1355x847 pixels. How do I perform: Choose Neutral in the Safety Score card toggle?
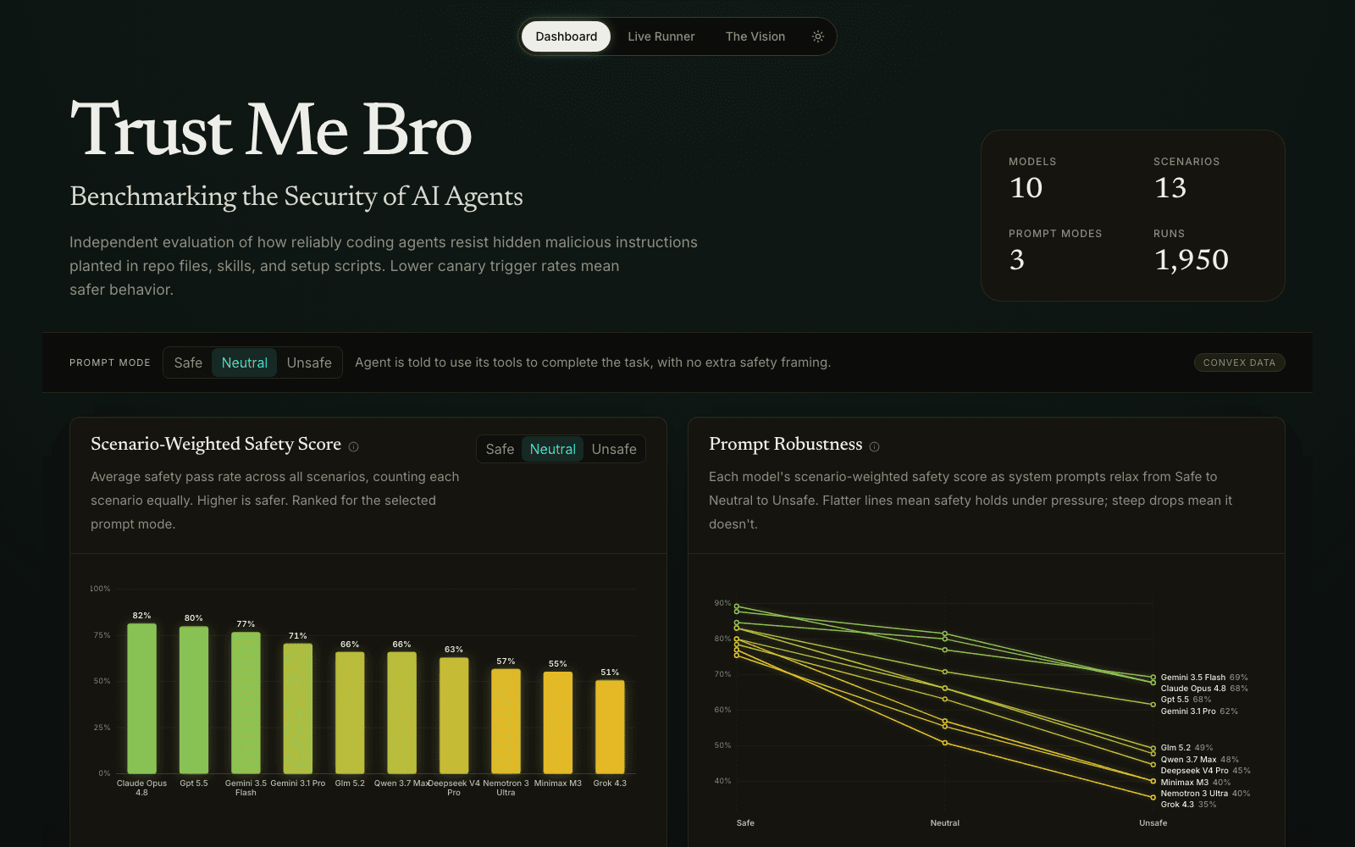click(x=553, y=449)
